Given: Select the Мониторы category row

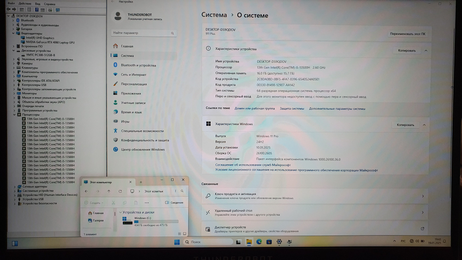Looking at the screenshot, I should 29,93.
